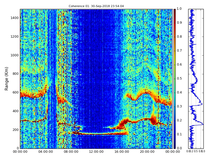Click the colorbar 0.8 label

point(179,37)
